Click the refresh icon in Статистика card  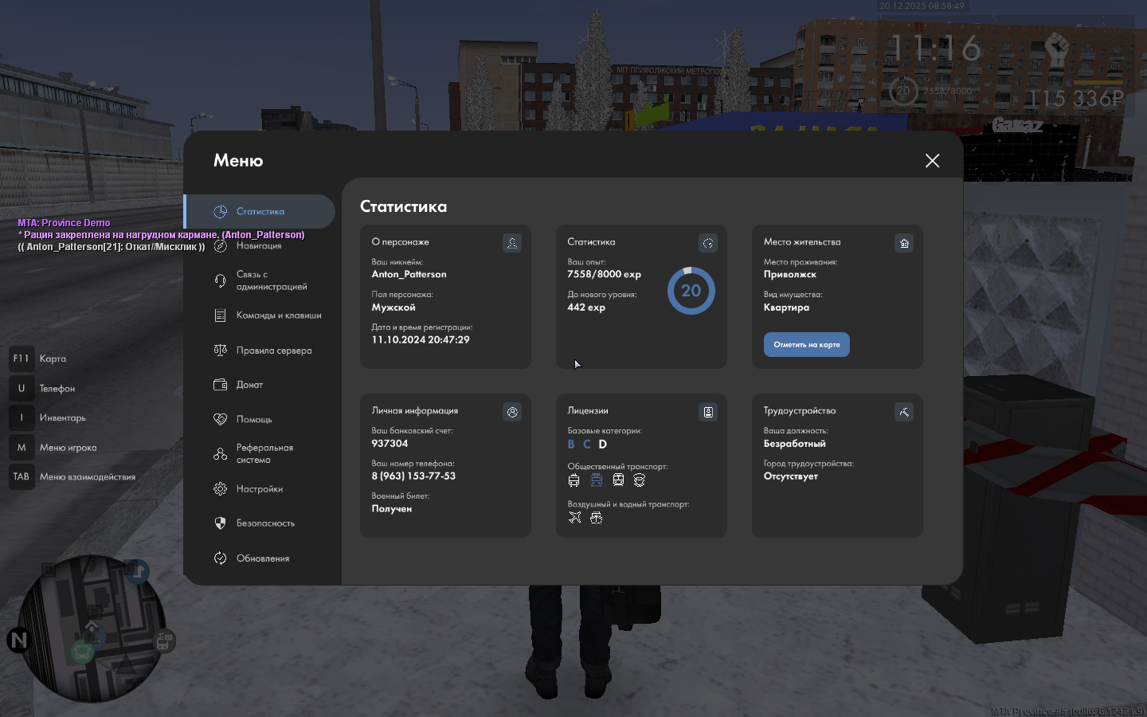708,243
